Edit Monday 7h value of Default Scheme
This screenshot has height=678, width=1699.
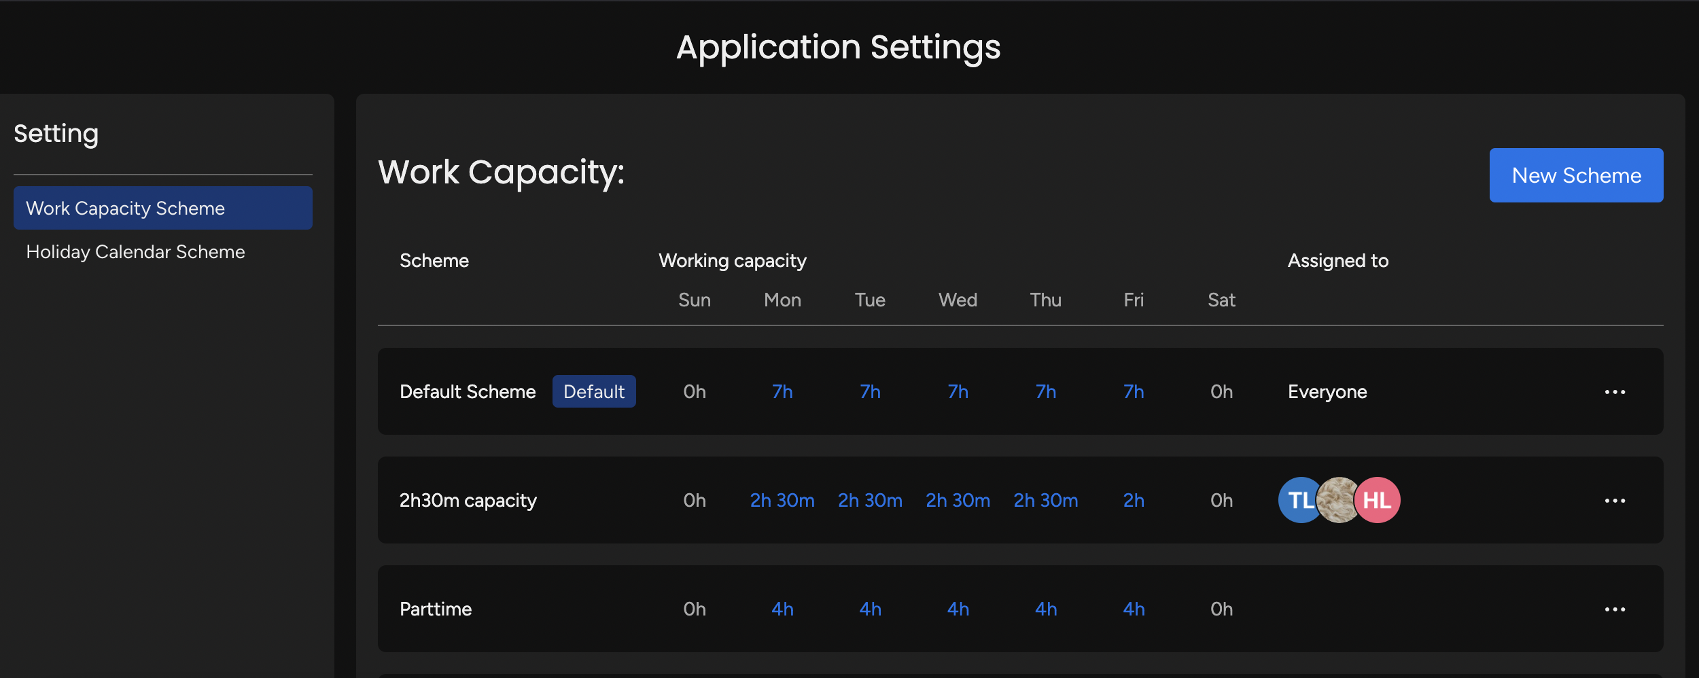pyautogui.click(x=782, y=391)
